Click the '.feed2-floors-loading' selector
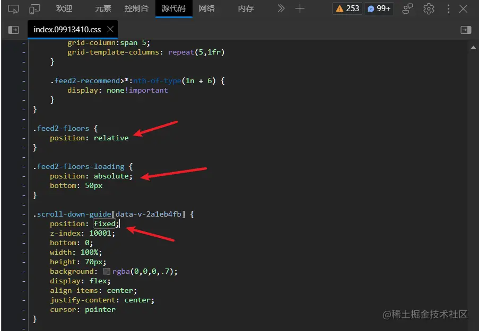 click(x=79, y=167)
